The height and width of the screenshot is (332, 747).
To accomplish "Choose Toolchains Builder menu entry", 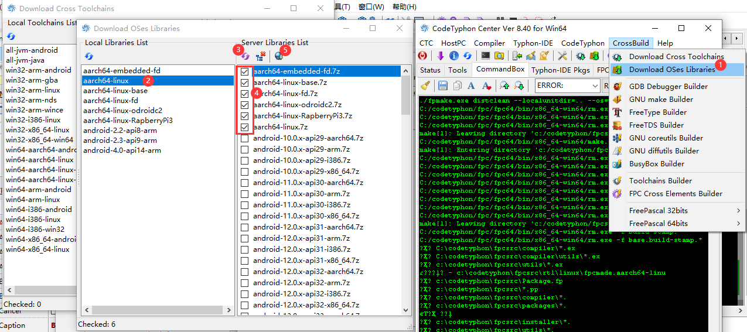I will click(x=677, y=180).
